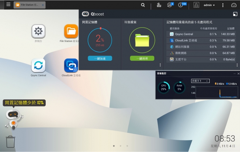Expand the admin account dropdown

point(209,5)
